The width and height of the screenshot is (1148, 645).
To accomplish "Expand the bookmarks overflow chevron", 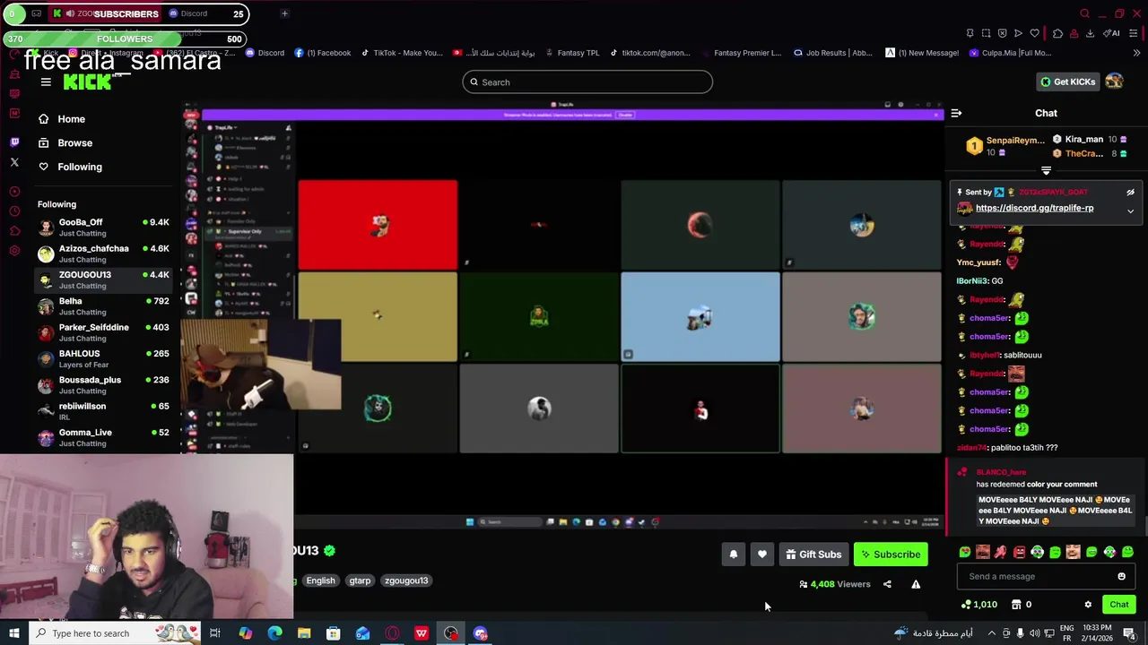I will [x=1136, y=53].
